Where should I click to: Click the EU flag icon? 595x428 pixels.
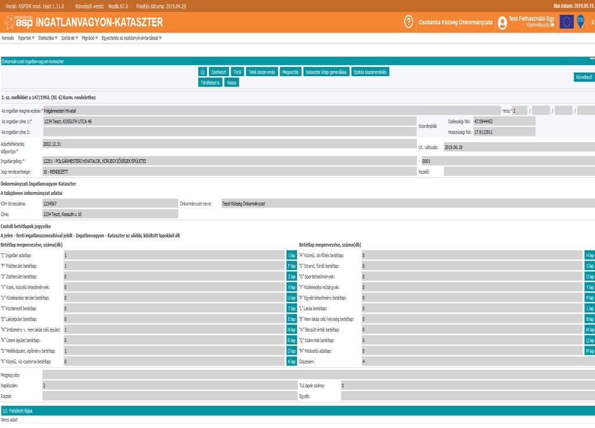click(566, 22)
